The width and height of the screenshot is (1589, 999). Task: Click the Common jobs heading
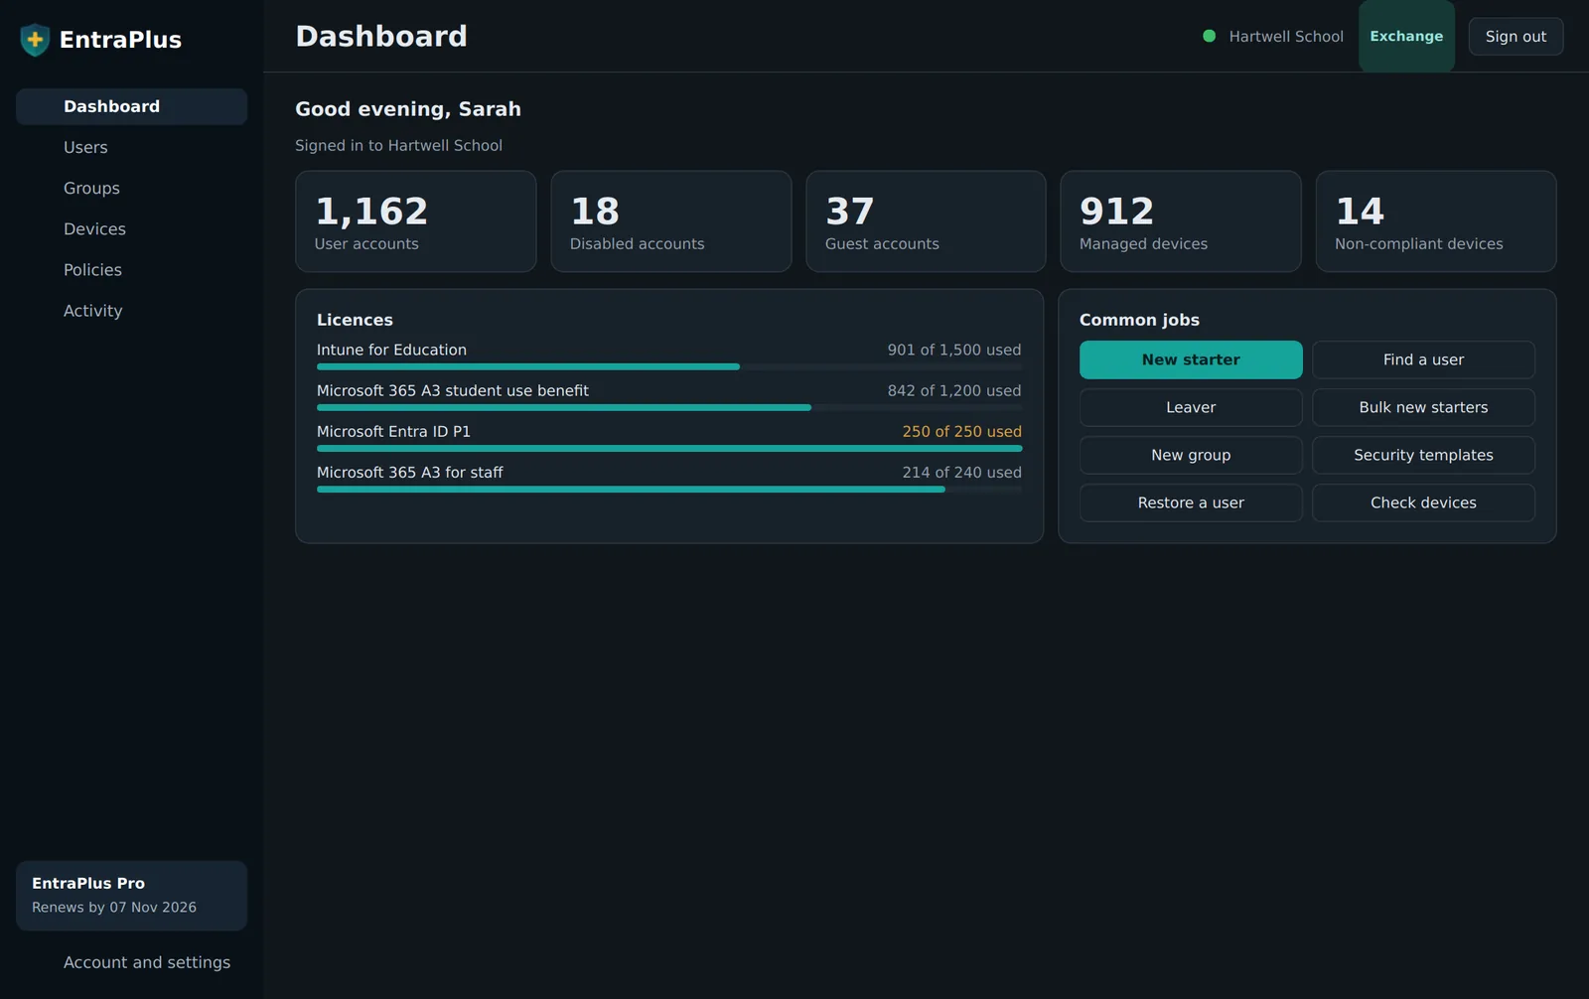click(x=1139, y=320)
